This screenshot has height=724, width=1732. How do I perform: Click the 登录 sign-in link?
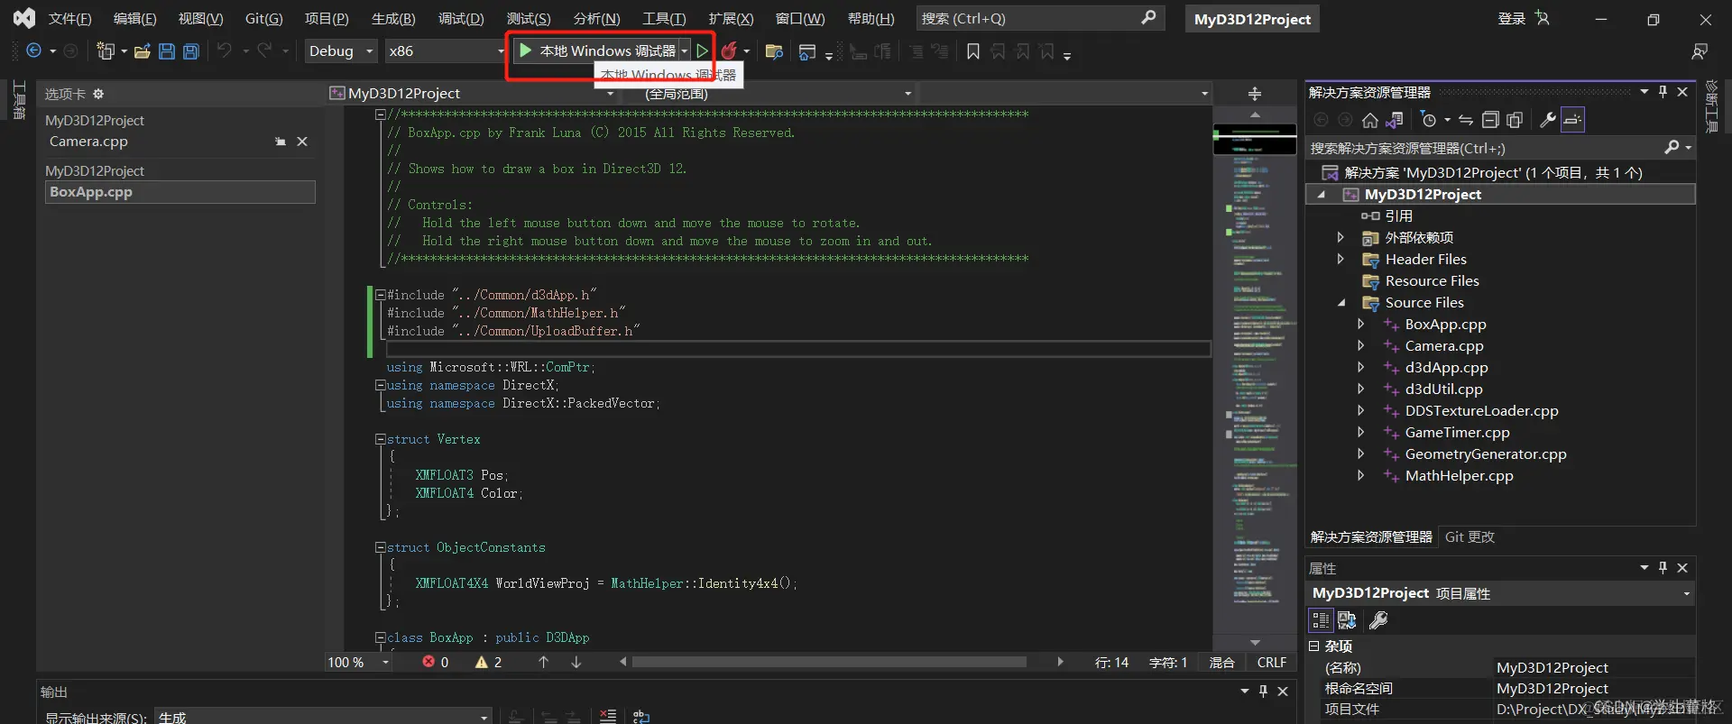1512,19
